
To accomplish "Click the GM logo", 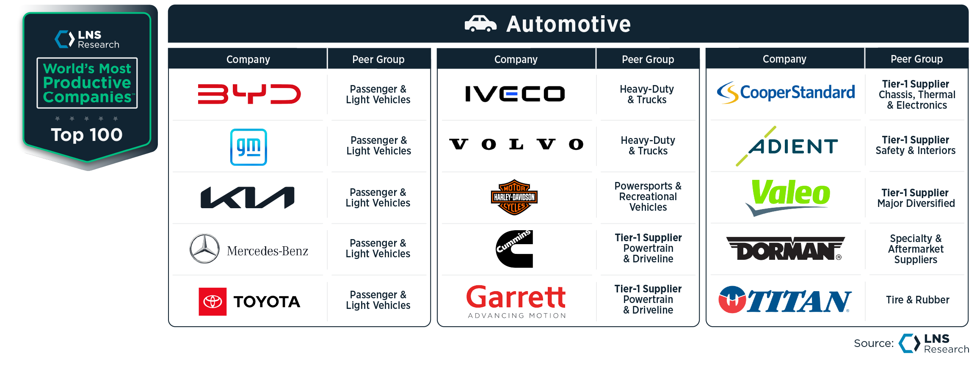I will (x=248, y=147).
